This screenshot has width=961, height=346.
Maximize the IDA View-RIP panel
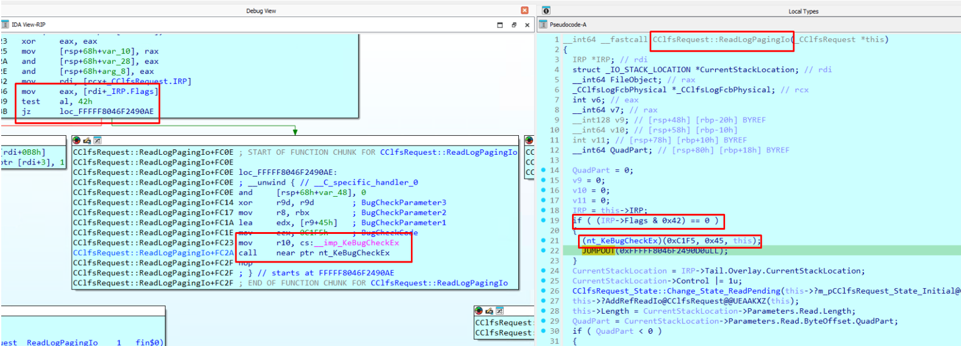pyautogui.click(x=500, y=25)
